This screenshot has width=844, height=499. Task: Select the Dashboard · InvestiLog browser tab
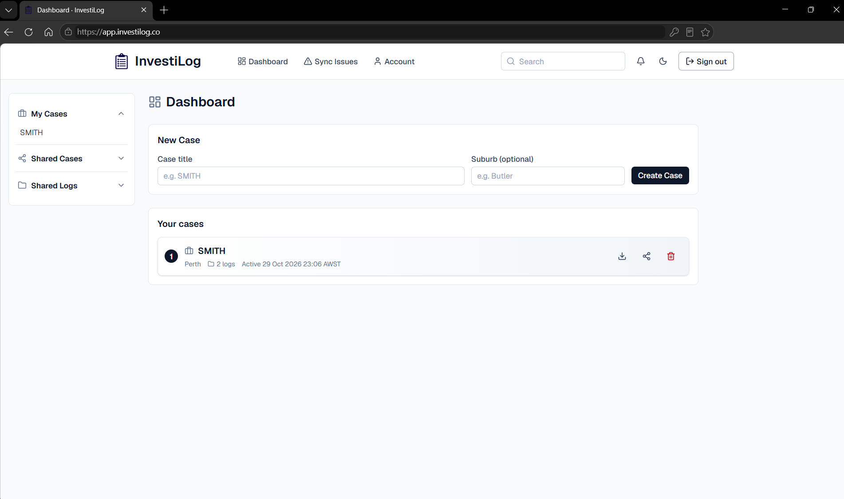click(x=86, y=10)
